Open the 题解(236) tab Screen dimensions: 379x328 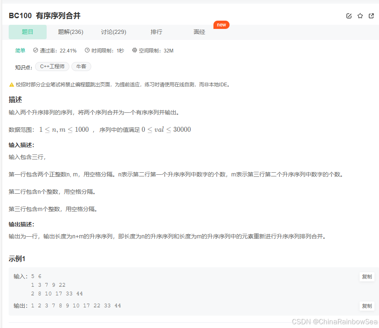(71, 32)
